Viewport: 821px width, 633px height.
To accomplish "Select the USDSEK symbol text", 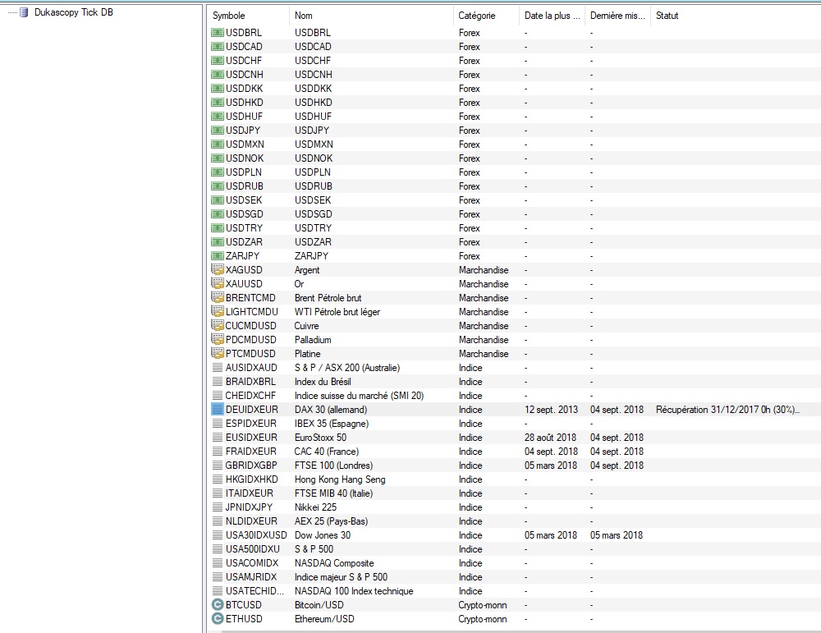I will pyautogui.click(x=244, y=200).
